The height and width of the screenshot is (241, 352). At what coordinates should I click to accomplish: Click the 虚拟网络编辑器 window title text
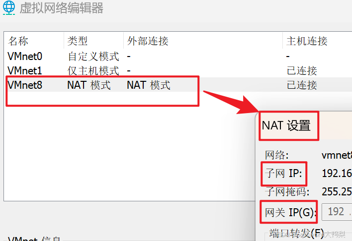pos(61,8)
